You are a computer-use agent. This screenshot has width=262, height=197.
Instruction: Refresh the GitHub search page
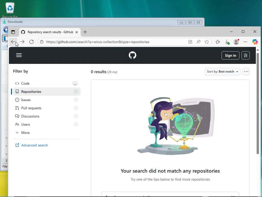[x=31, y=42]
